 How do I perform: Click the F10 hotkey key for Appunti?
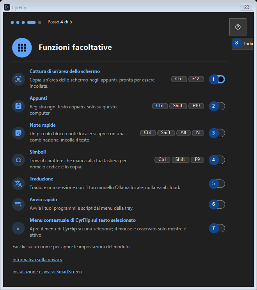[196, 106]
